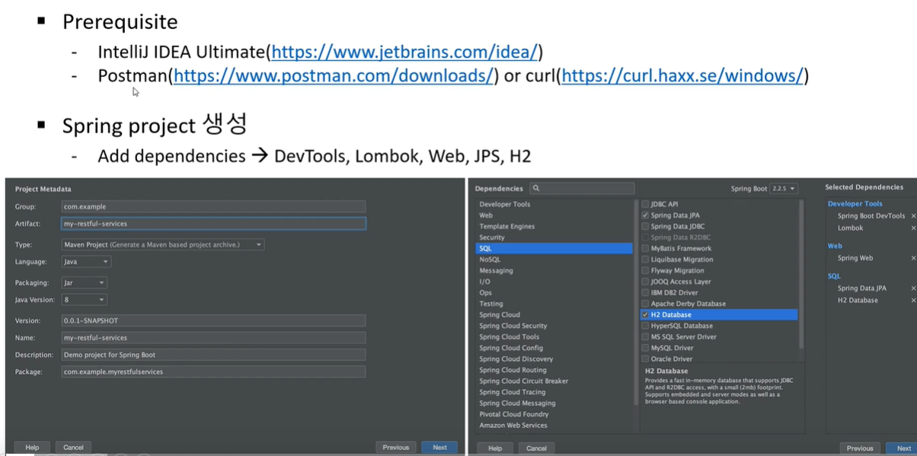Click the Version 0.0.1-SNAPSHOT field
This screenshot has width=917, height=456.
213,320
